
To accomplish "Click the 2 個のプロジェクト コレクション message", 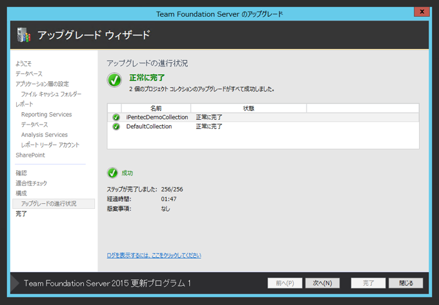I will pyautogui.click(x=201, y=89).
